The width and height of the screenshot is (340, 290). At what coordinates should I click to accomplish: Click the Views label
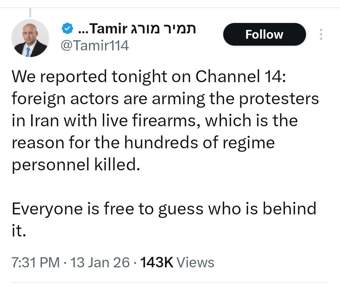(x=195, y=262)
